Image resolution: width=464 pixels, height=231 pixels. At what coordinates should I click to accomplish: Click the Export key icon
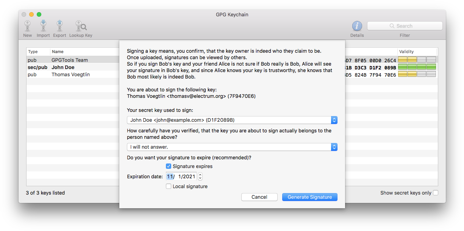point(59,26)
